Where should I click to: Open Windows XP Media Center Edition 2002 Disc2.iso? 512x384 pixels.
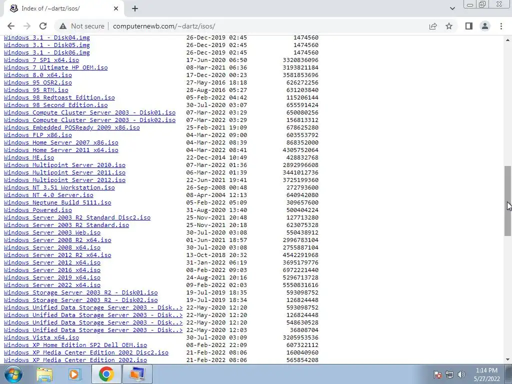(86, 352)
